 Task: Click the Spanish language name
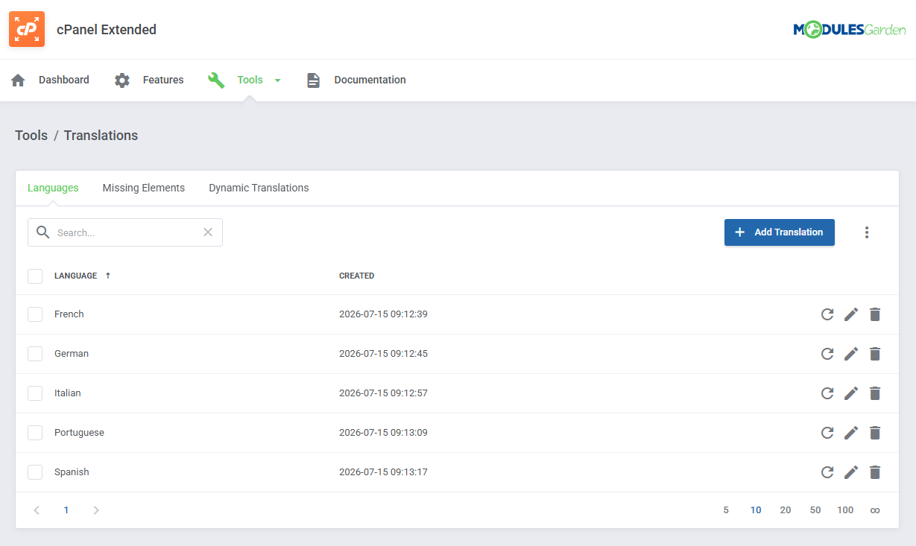[x=72, y=472]
